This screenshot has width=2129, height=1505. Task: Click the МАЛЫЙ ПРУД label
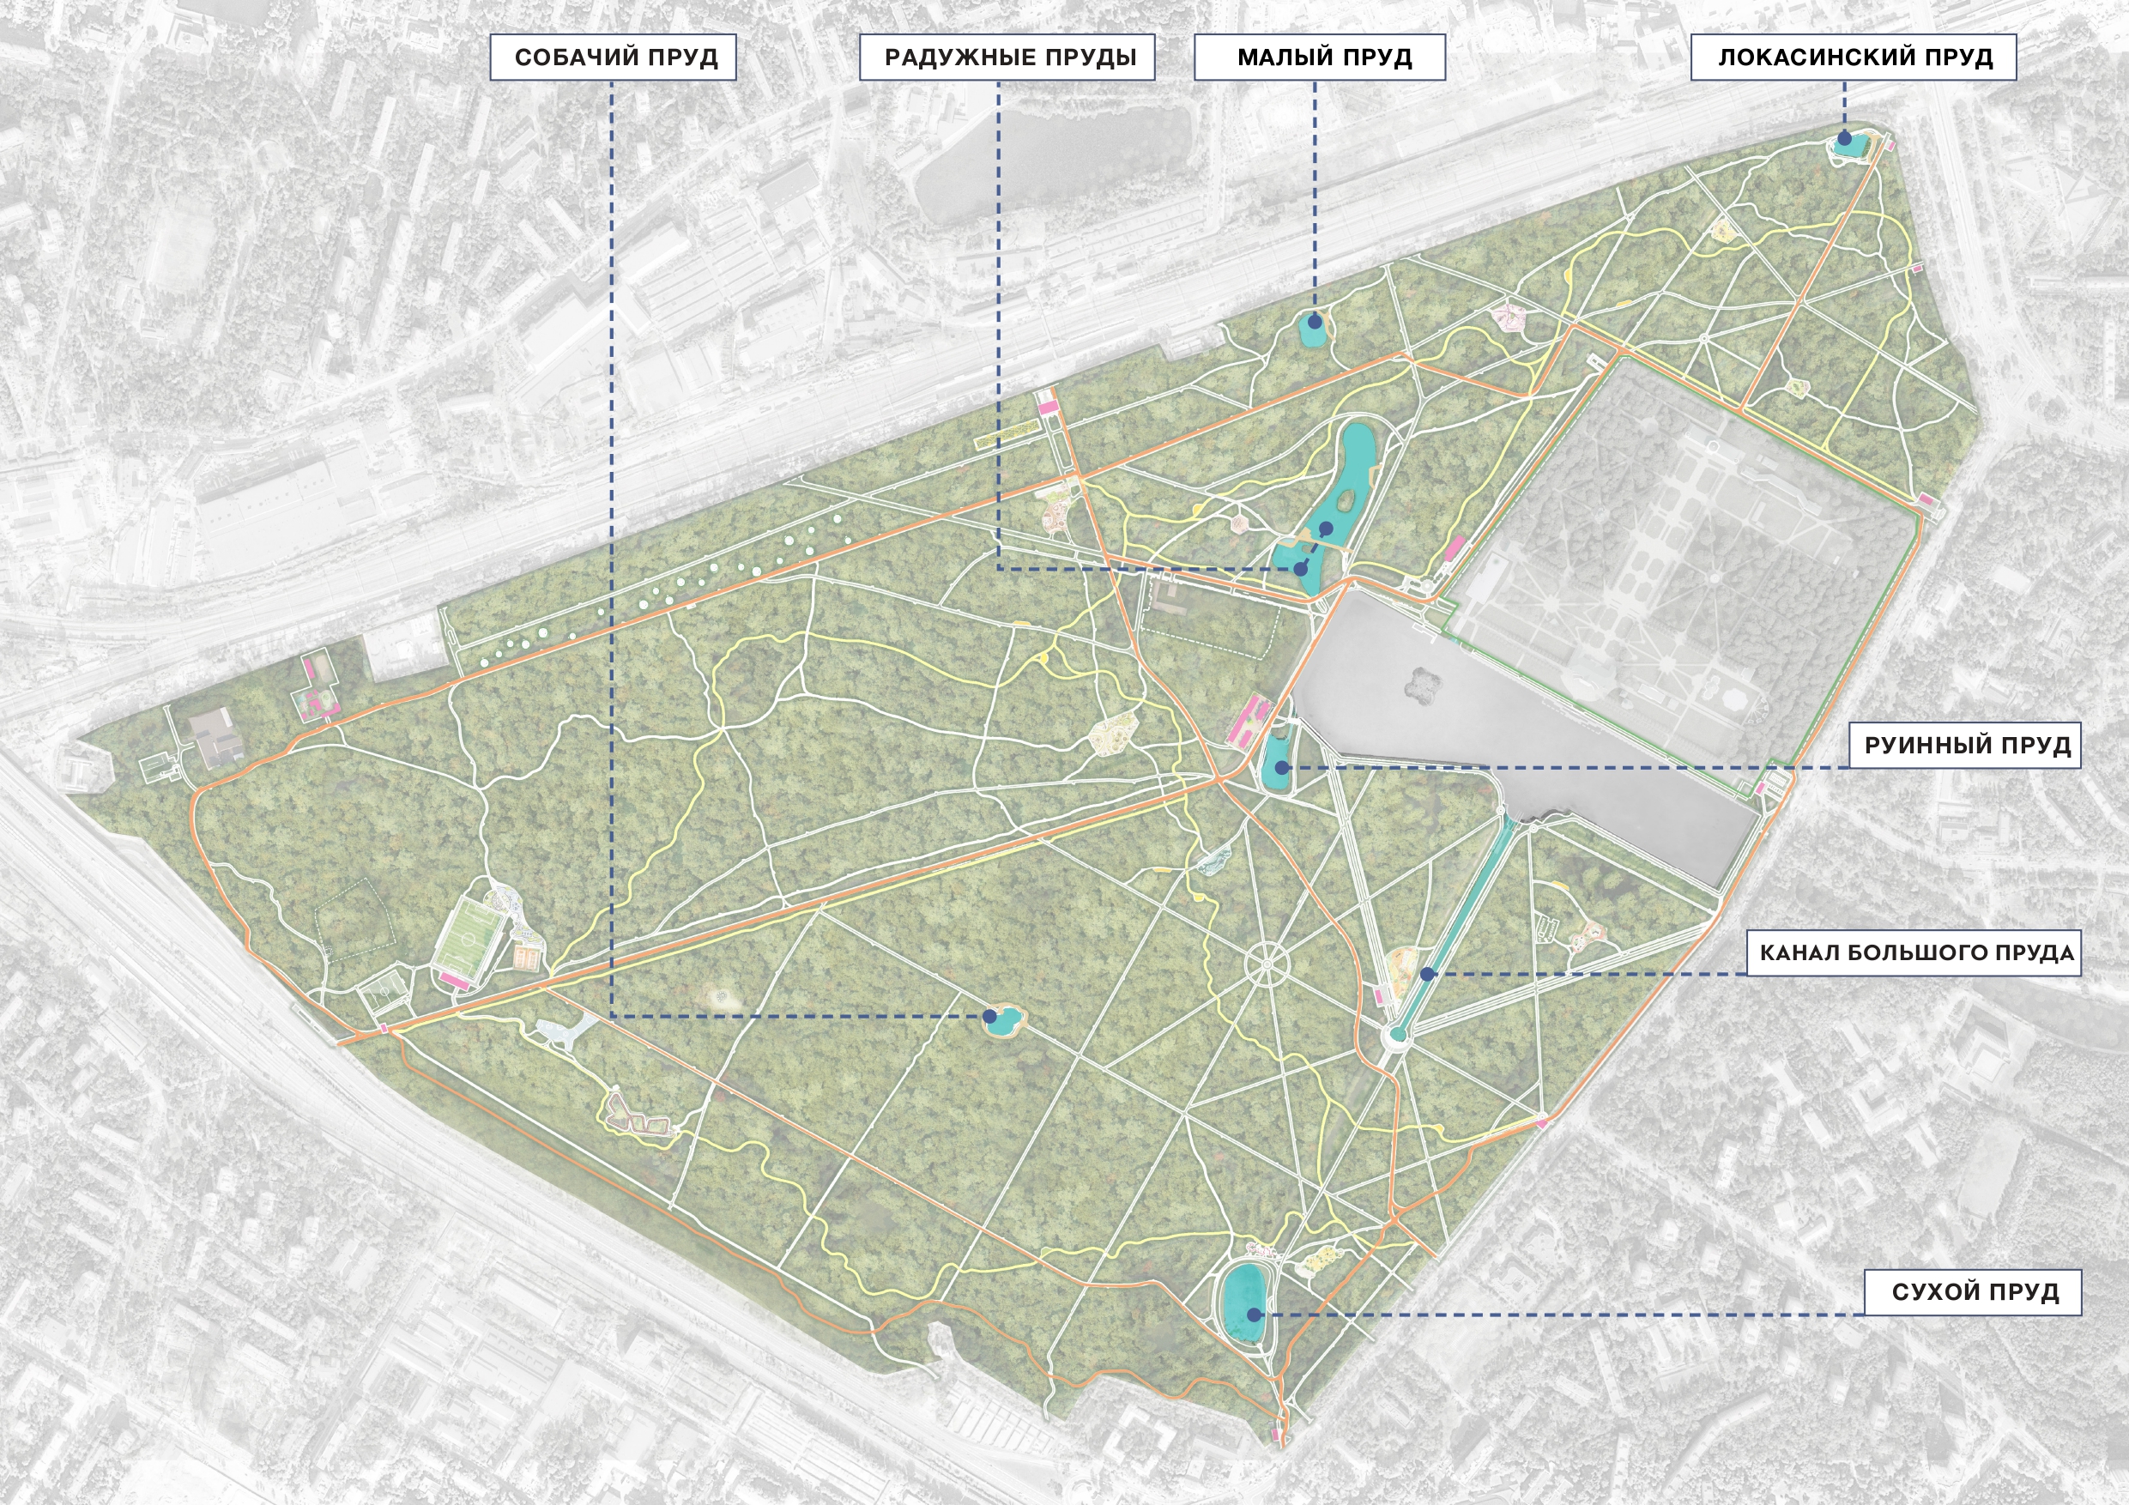click(x=1319, y=57)
